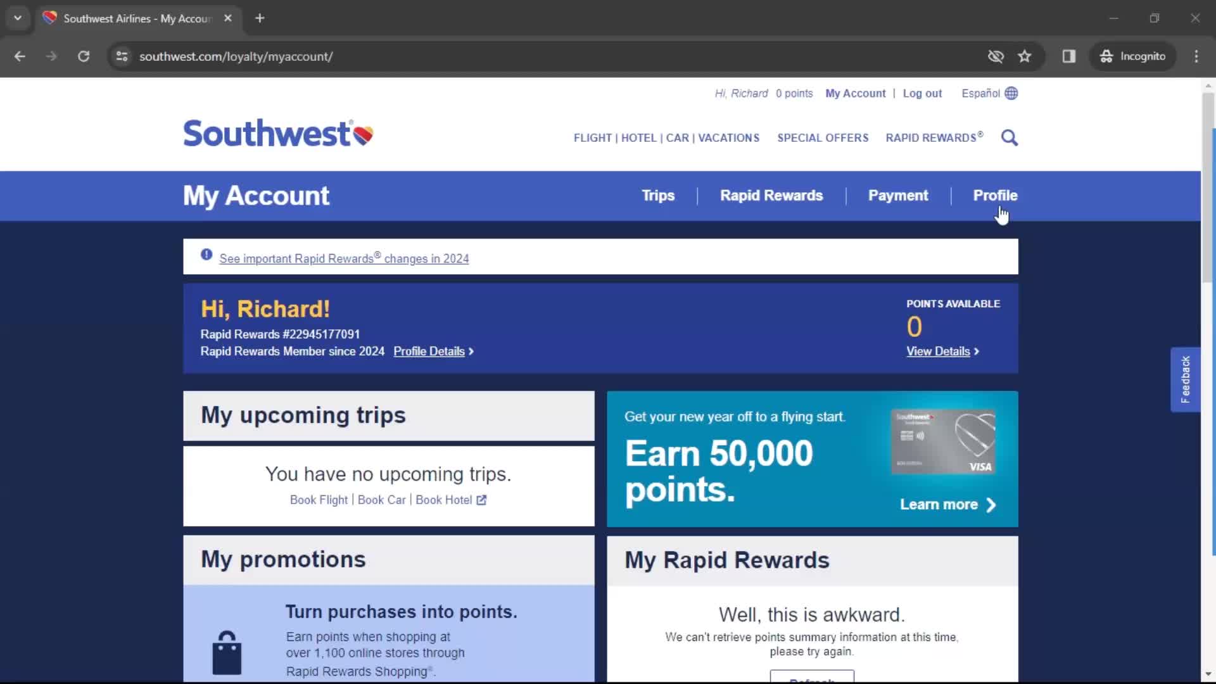This screenshot has height=684, width=1216.
Task: Toggle the globe/language icon
Action: pos(1012,92)
